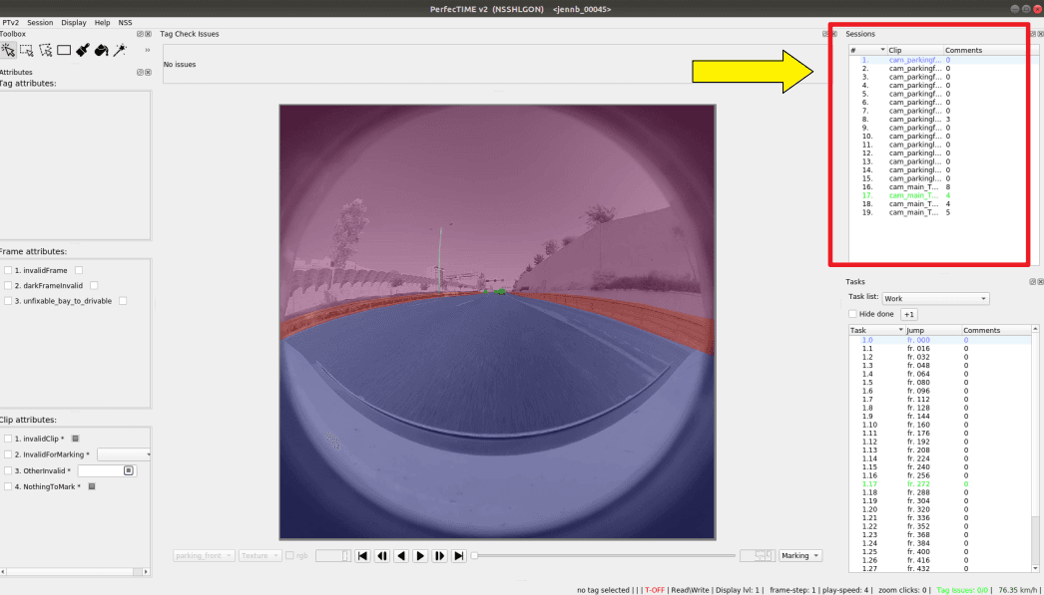The image size is (1044, 595).
Task: Check the unfixable_bay_to_drivable checkbox
Action: click(x=8, y=301)
